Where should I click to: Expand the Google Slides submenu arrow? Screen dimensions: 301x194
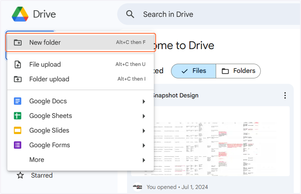pos(144,131)
